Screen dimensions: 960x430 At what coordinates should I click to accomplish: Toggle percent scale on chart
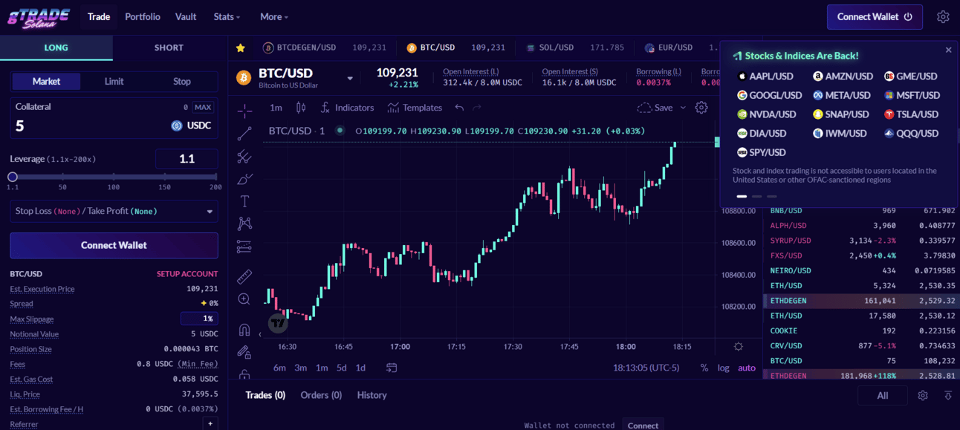pos(704,368)
